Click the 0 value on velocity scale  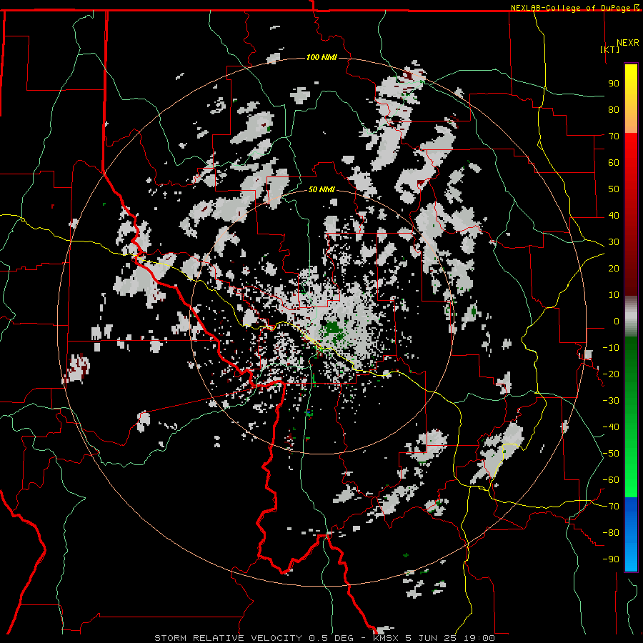[617, 321]
